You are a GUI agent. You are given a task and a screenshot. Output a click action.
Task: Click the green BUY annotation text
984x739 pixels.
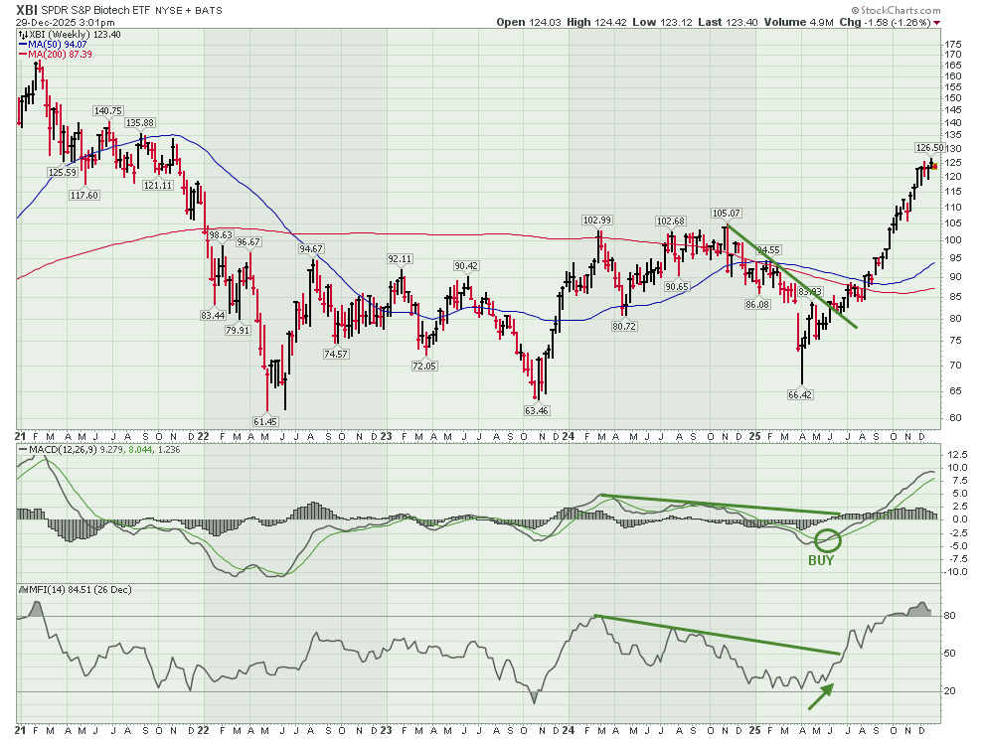[x=821, y=560]
